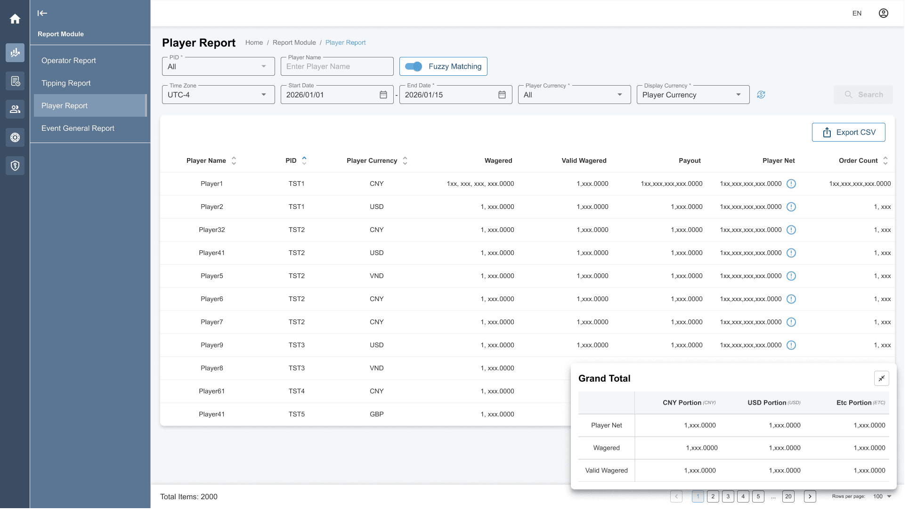Change rows per page dropdown
909x511 pixels.
coord(887,499)
